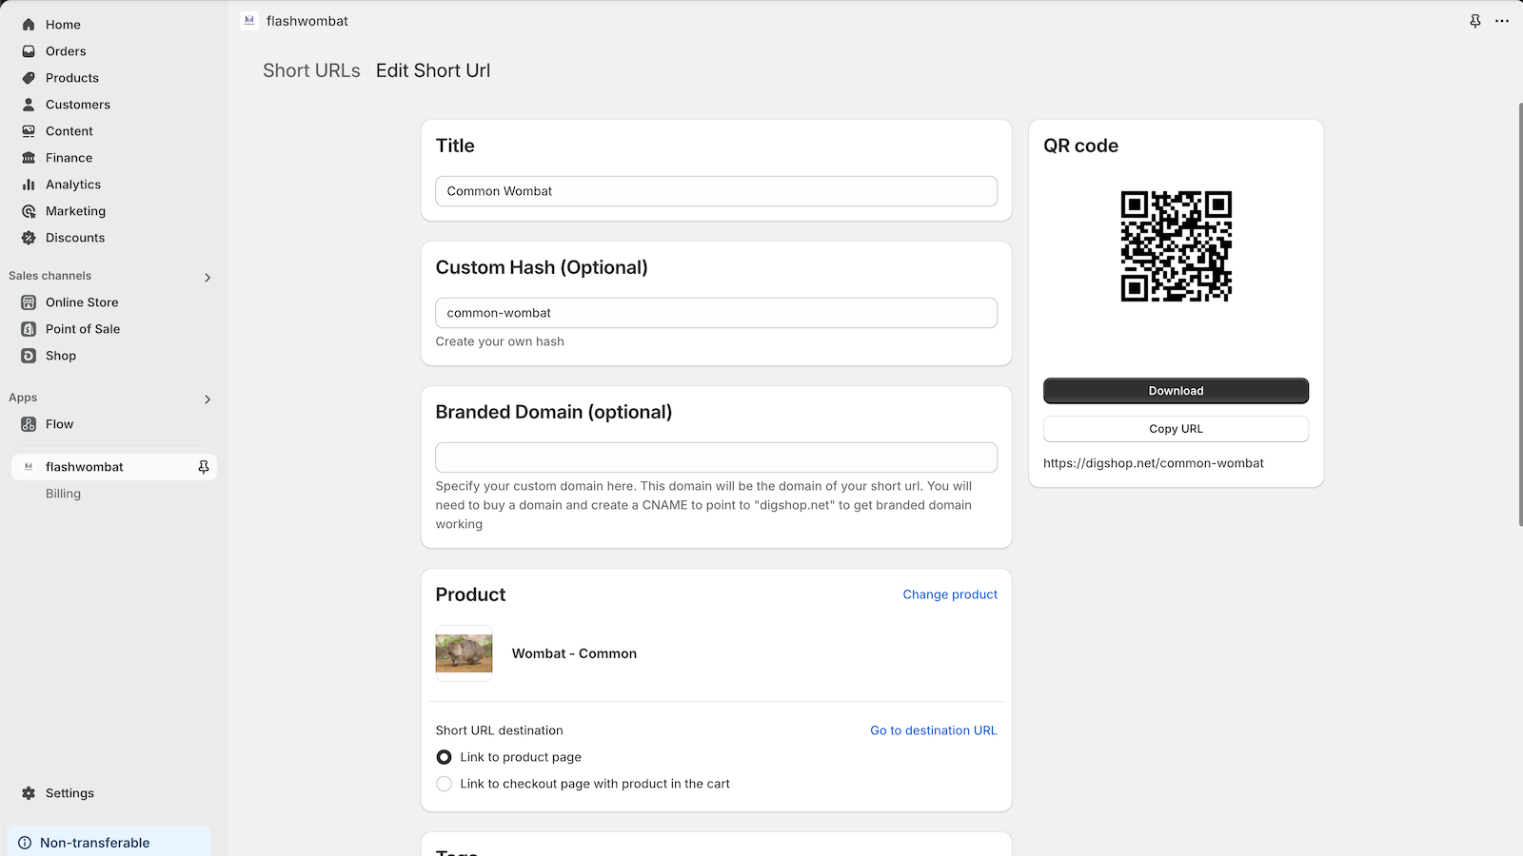Go to Customers in sidebar
Viewport: 1523px width, 856px height.
[78, 105]
